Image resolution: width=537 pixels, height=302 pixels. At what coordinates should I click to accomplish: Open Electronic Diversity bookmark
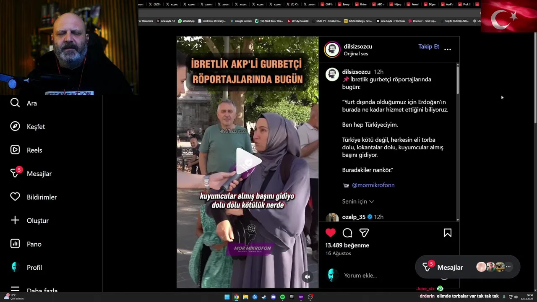pyautogui.click(x=212, y=21)
